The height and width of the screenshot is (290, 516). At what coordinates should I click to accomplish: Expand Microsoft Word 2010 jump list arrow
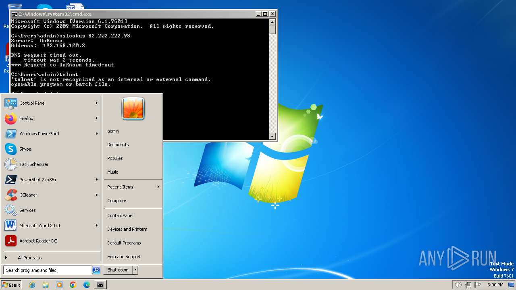pyautogui.click(x=97, y=226)
